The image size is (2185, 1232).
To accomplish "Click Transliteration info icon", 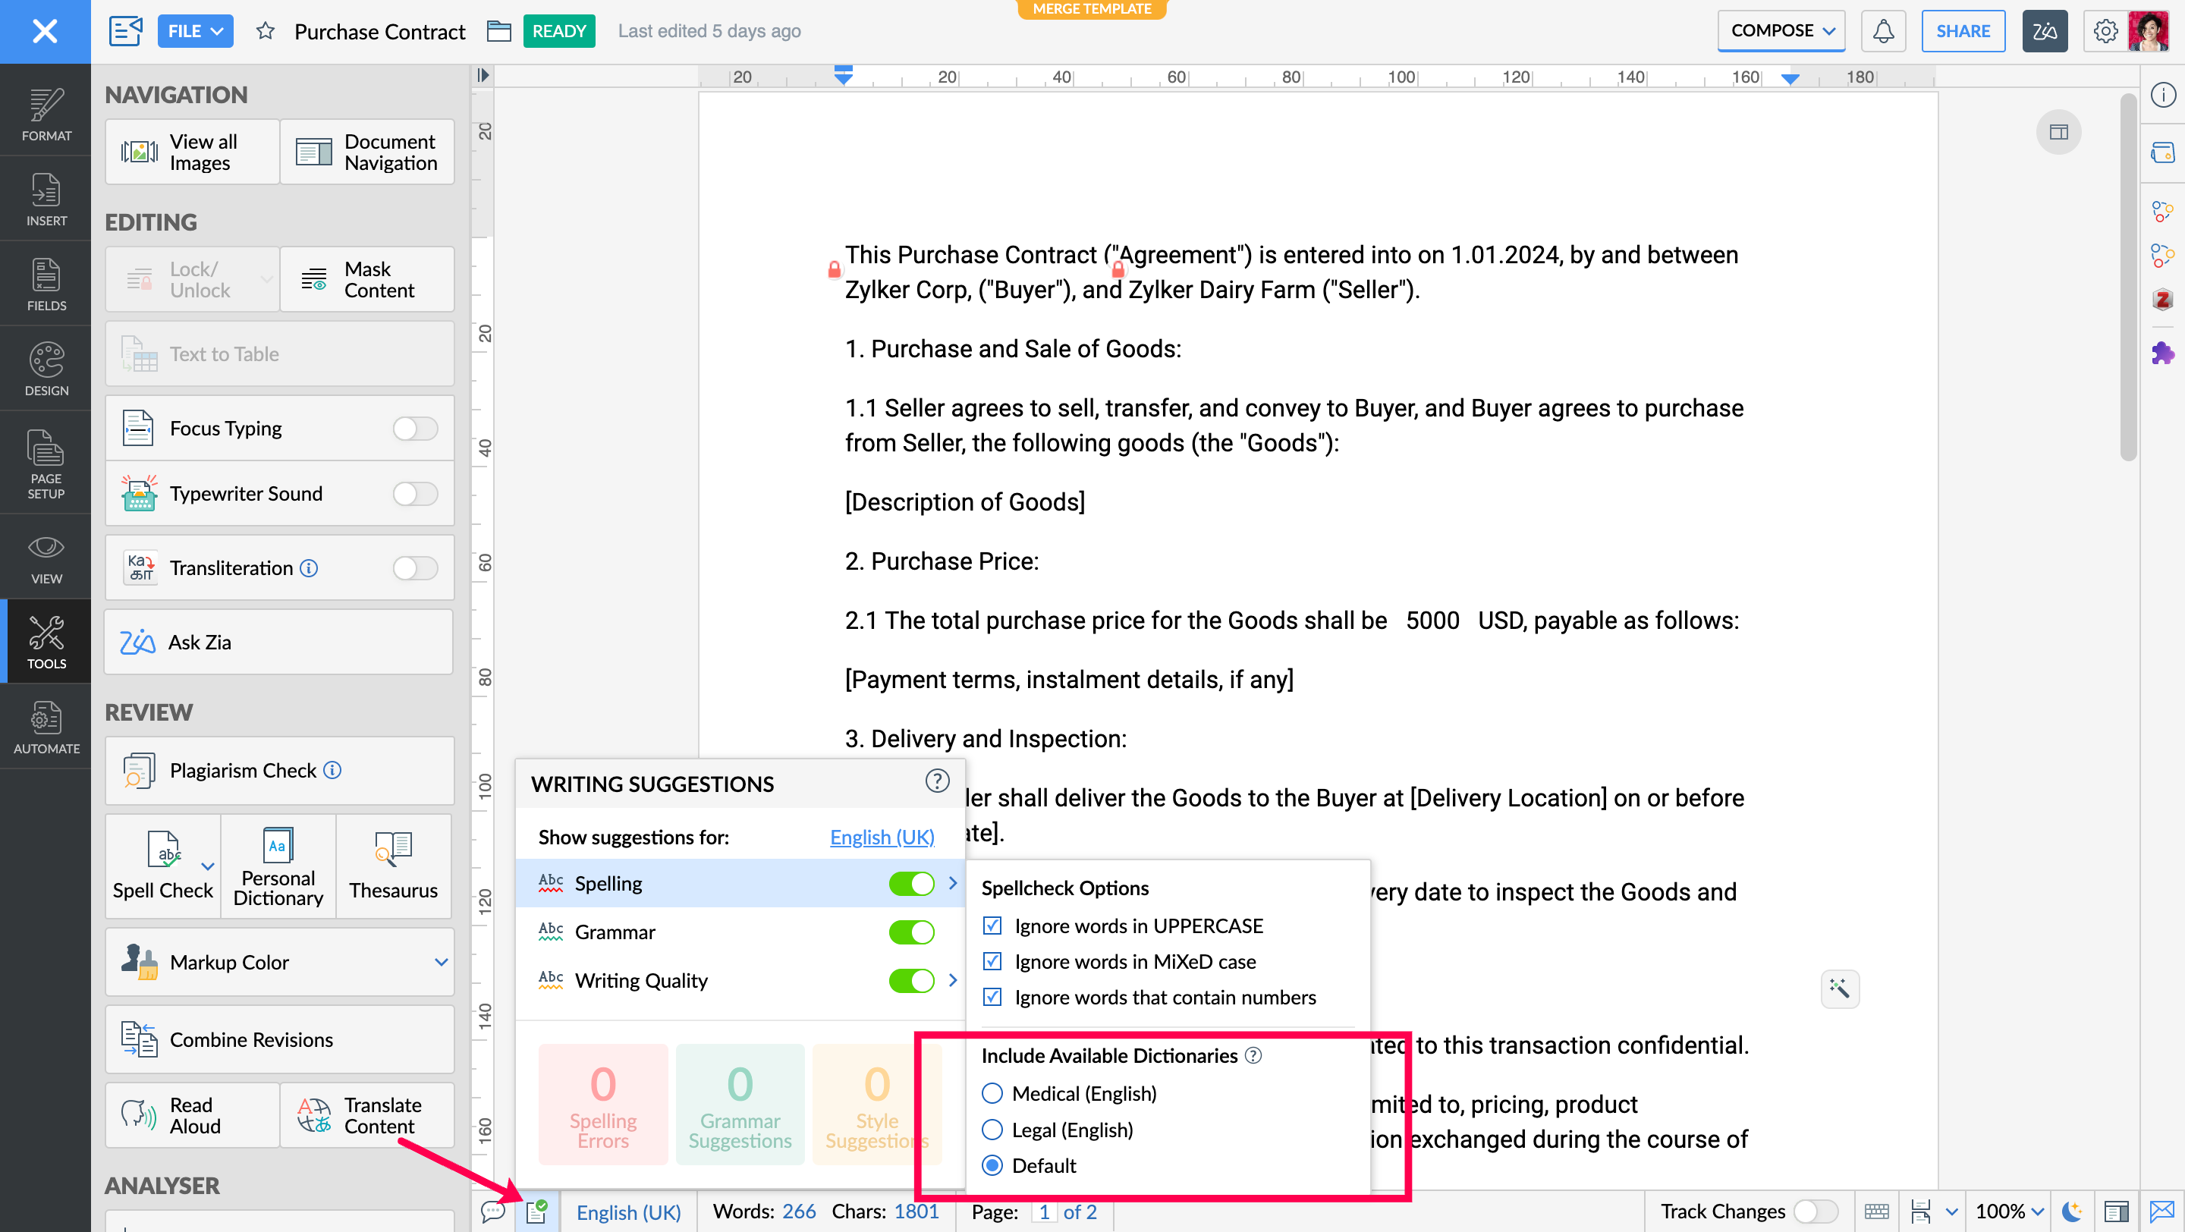I will (310, 567).
